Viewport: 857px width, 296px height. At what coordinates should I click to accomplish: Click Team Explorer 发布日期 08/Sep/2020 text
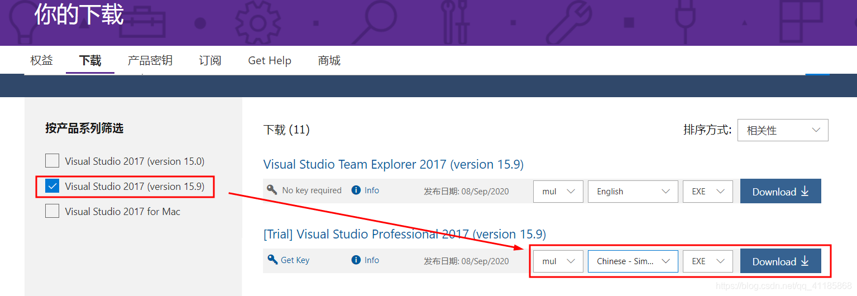tap(466, 191)
